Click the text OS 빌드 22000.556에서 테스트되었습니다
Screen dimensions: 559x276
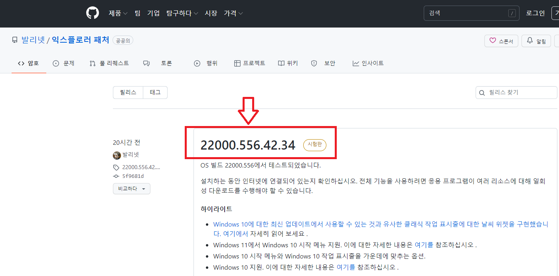coord(261,165)
